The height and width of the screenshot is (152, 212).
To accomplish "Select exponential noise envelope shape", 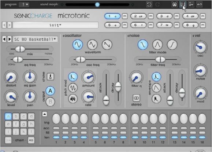I will [156, 77].
